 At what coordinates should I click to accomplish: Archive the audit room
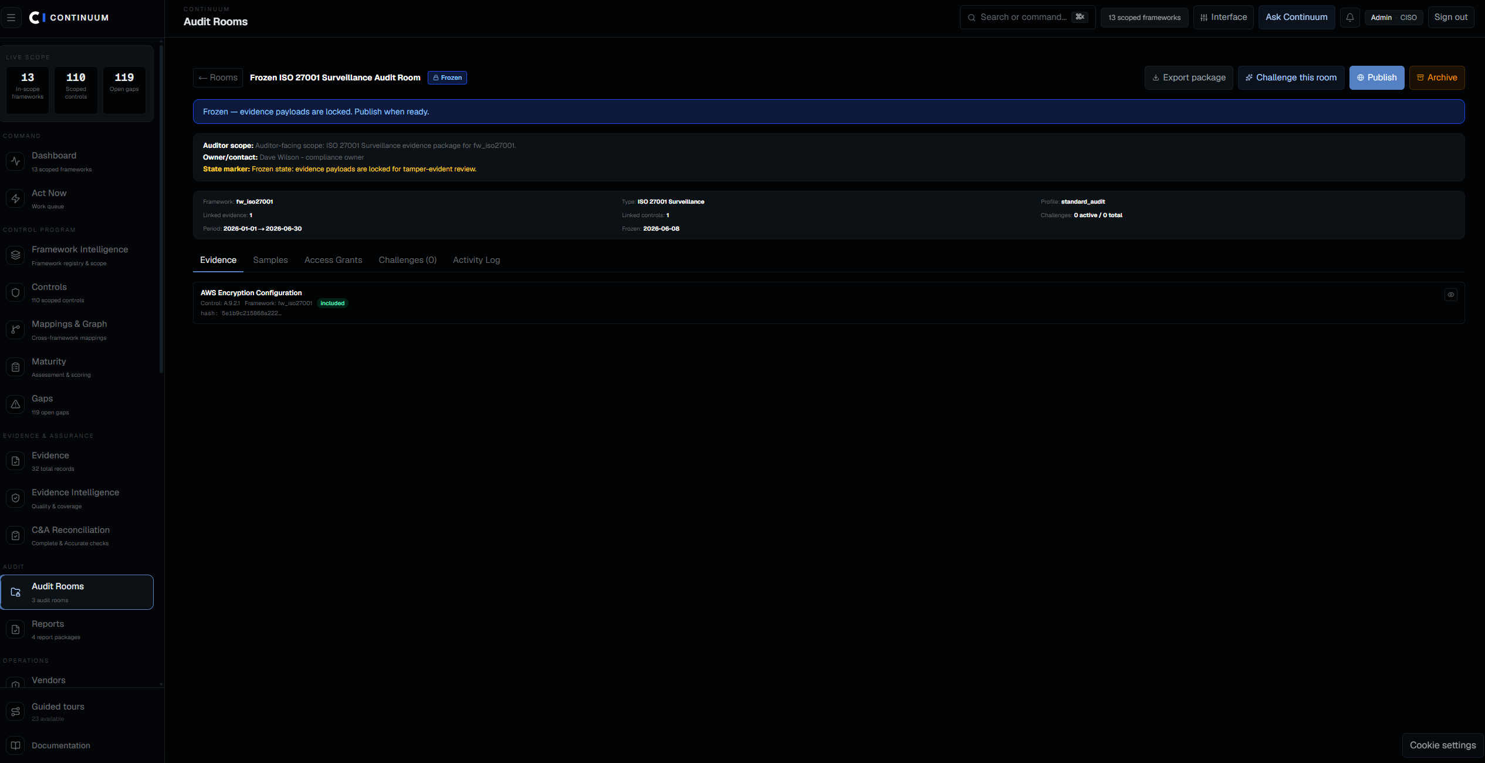pyautogui.click(x=1437, y=77)
